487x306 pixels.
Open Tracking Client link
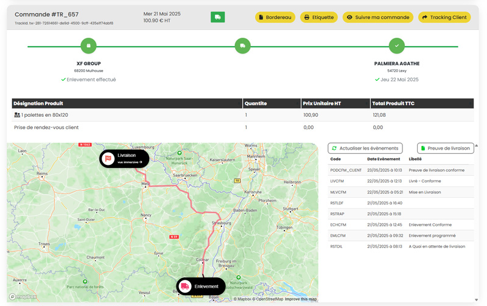[444, 18]
